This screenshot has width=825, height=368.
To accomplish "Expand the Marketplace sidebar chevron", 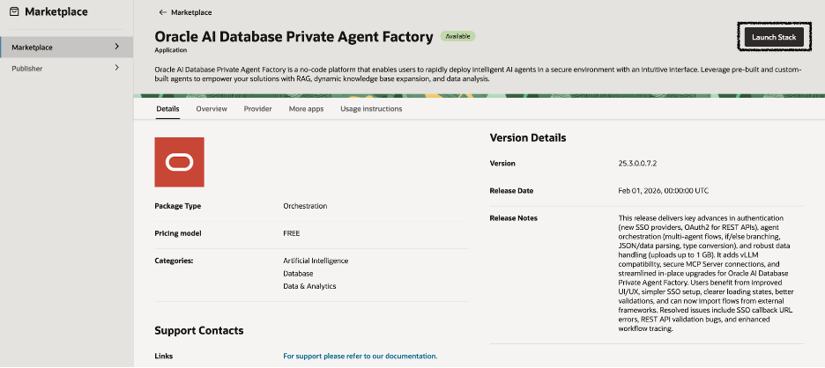I will [117, 47].
